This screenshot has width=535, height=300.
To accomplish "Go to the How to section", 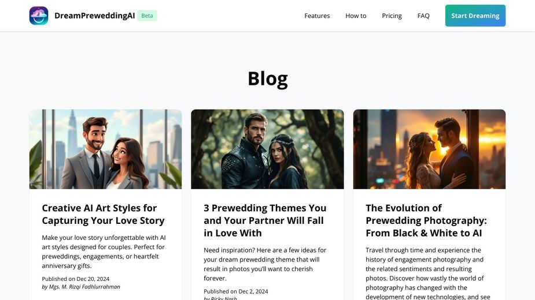I will click(x=356, y=16).
